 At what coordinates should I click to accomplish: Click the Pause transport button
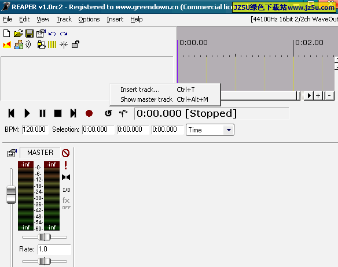(x=42, y=113)
